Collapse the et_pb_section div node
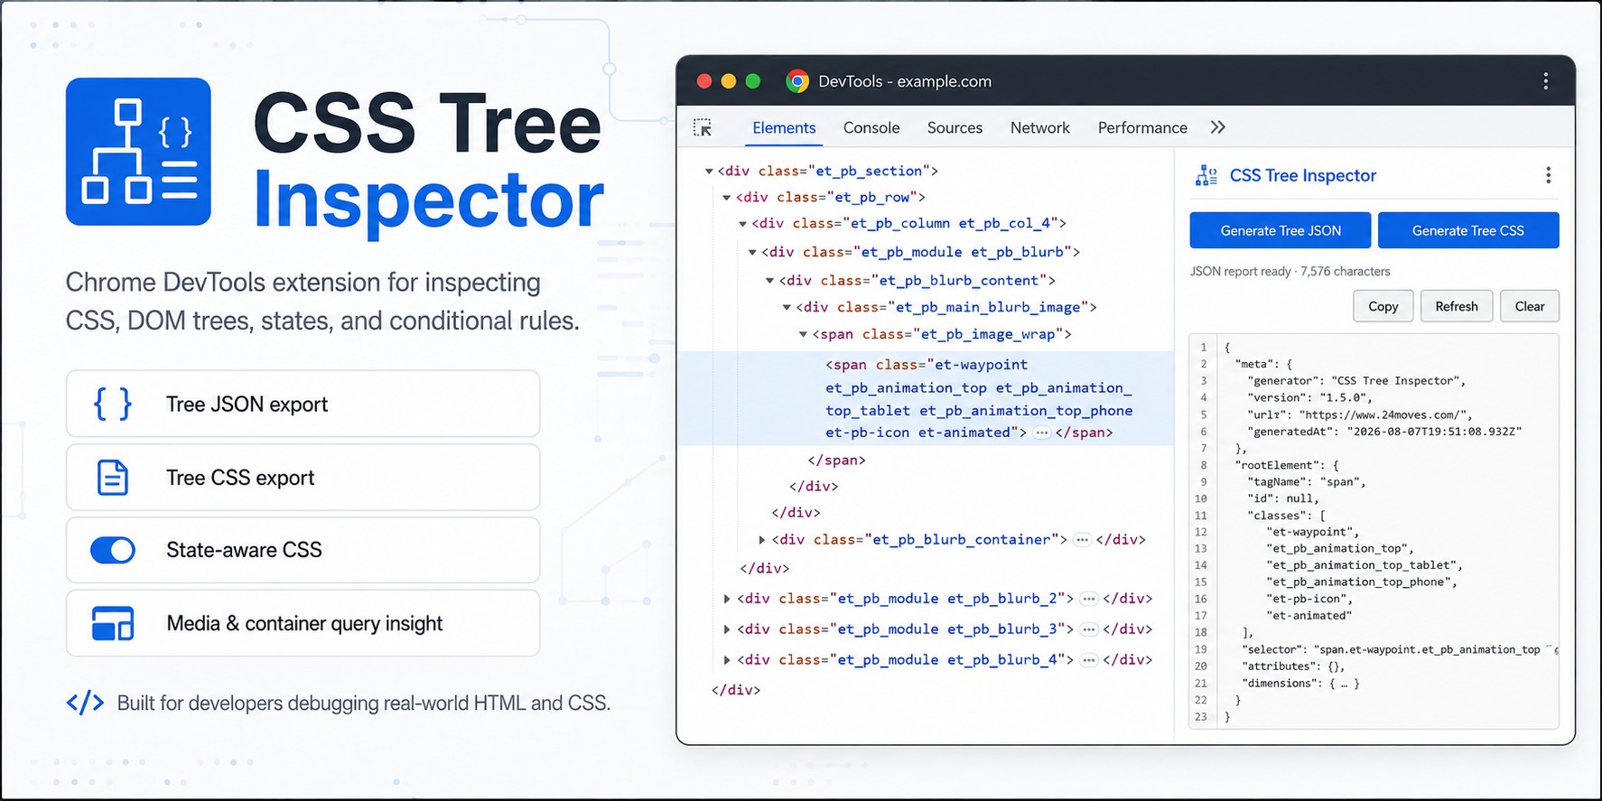 click(709, 171)
